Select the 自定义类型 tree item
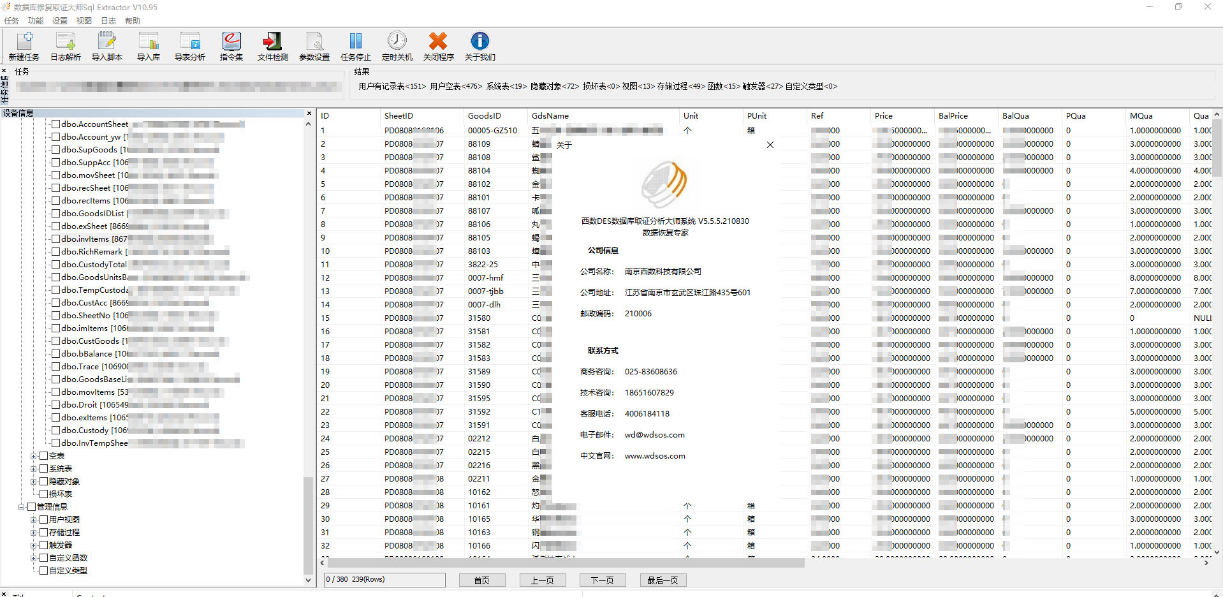Image resolution: width=1223 pixels, height=597 pixels. coord(68,571)
